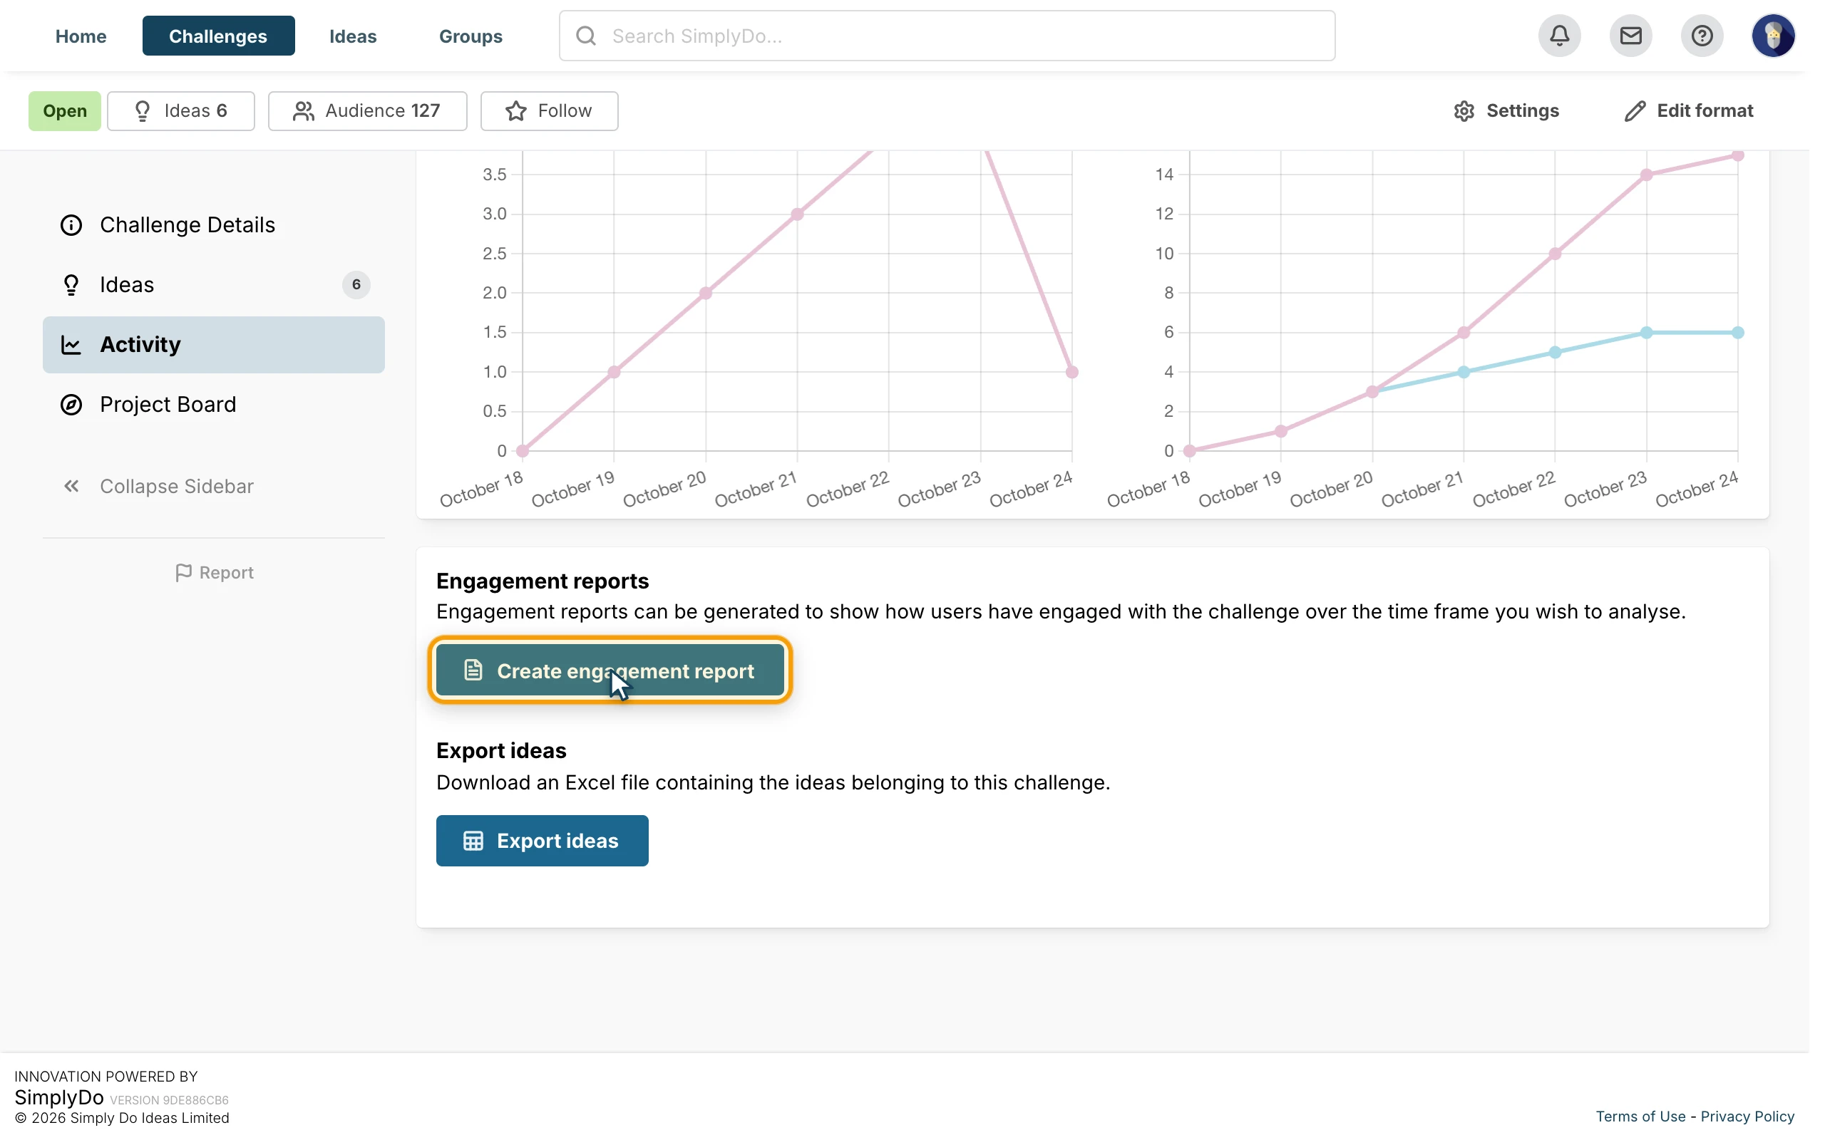This screenshot has width=1825, height=1140.
Task: Open the Privacy Policy link
Action: click(1747, 1116)
